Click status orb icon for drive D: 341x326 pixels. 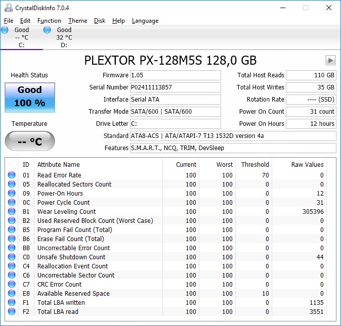[47, 30]
